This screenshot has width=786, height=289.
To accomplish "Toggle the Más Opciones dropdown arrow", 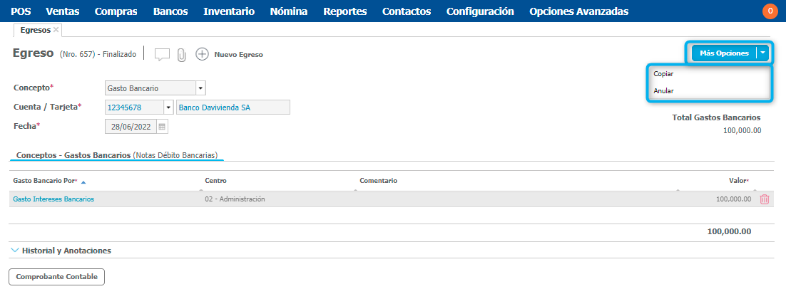I will coord(763,53).
